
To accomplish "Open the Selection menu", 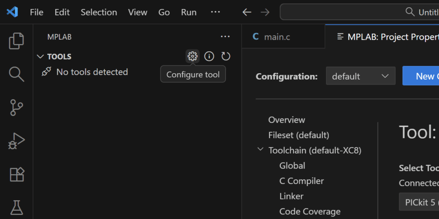I will tap(99, 12).
